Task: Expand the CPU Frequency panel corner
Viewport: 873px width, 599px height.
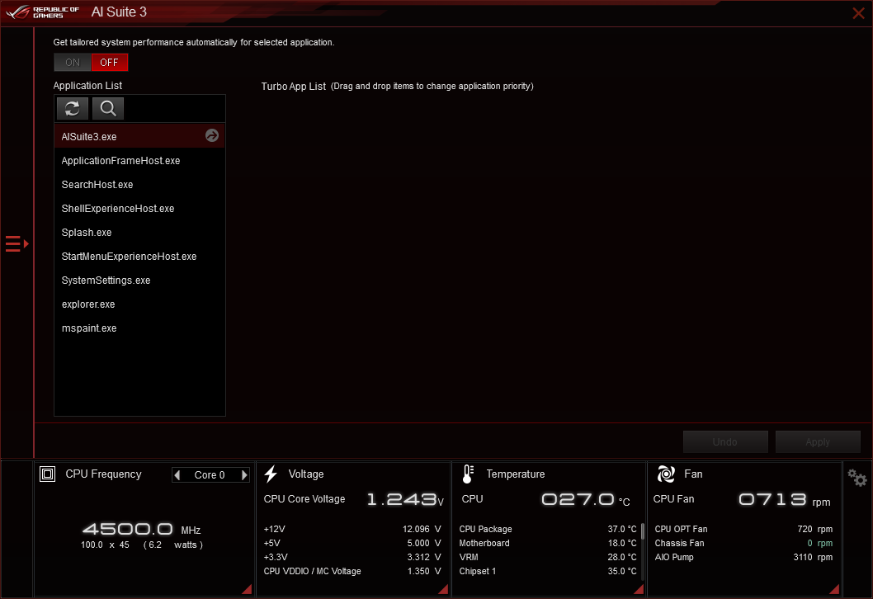Action: (x=247, y=590)
